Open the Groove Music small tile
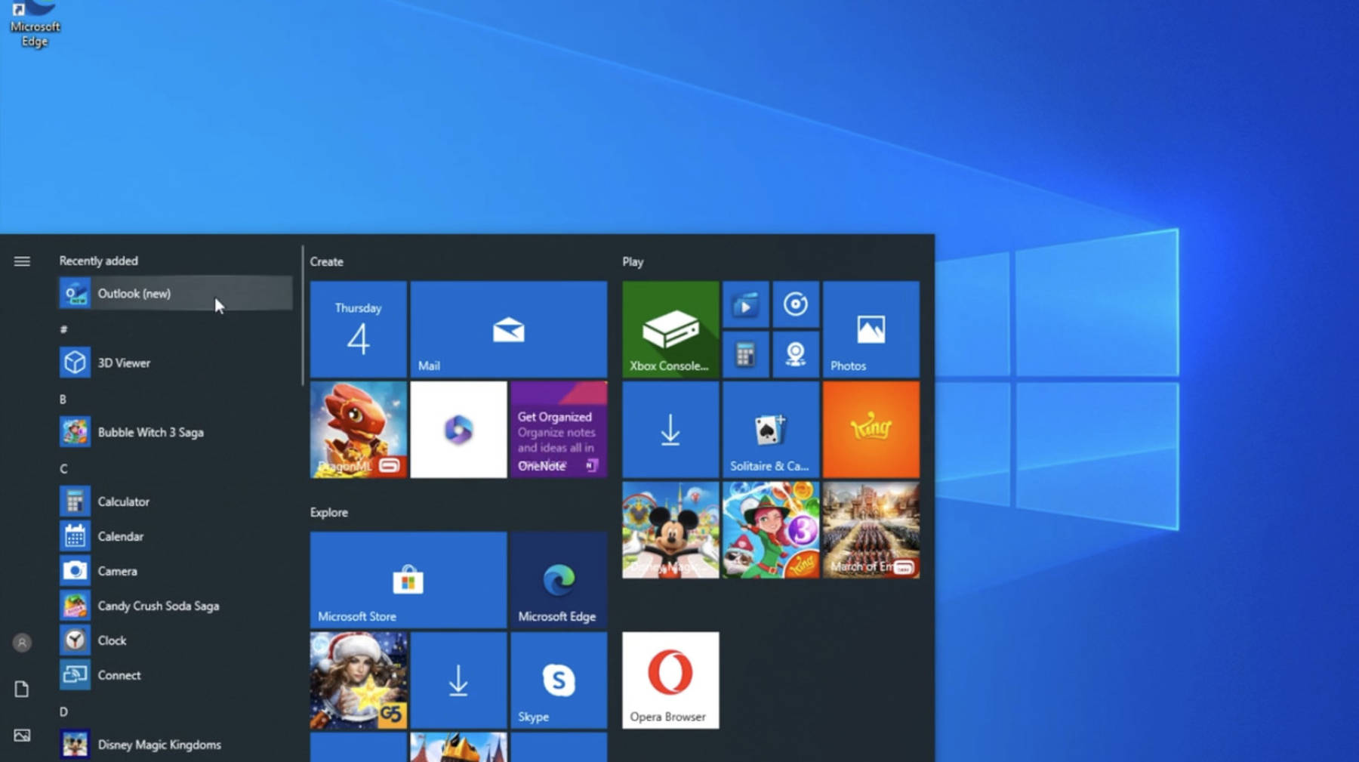Image resolution: width=1359 pixels, height=762 pixels. 796,305
